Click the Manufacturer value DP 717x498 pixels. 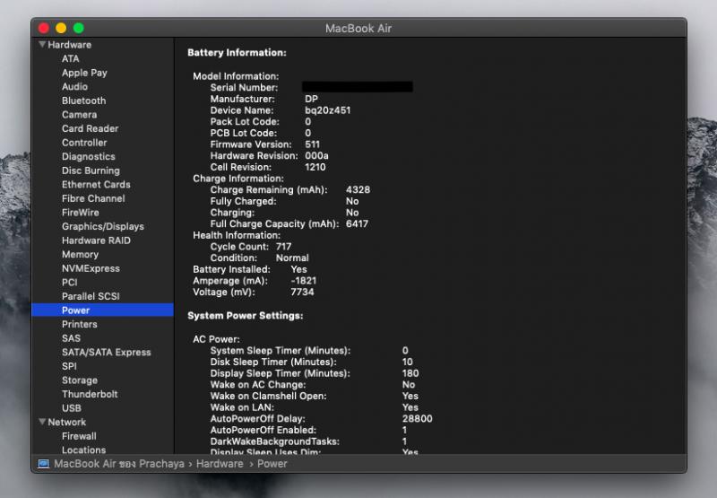pyautogui.click(x=311, y=99)
